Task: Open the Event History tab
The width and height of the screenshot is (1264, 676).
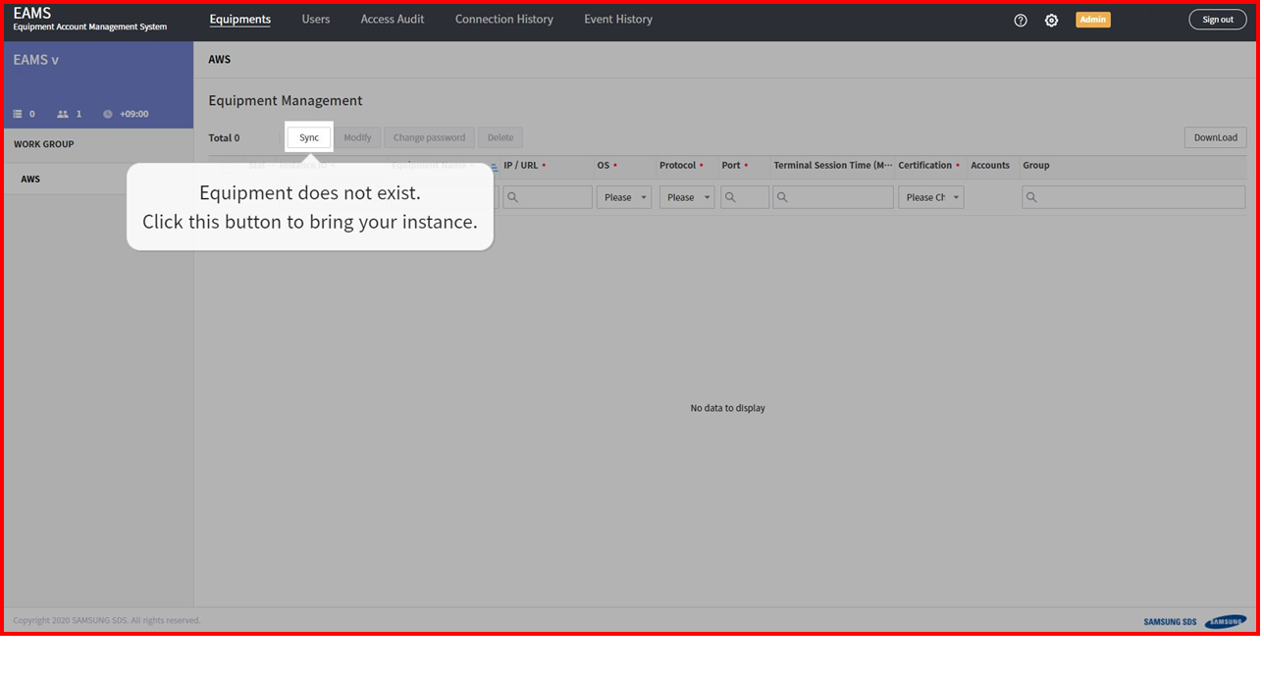Action: point(618,20)
